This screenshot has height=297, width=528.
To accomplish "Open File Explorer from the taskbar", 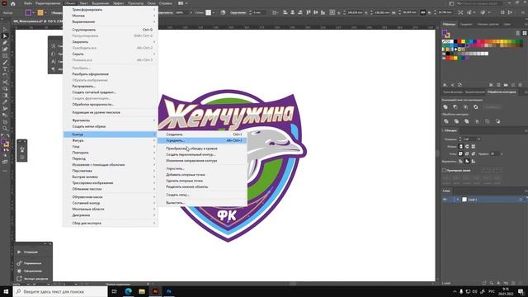I will tap(142, 291).
